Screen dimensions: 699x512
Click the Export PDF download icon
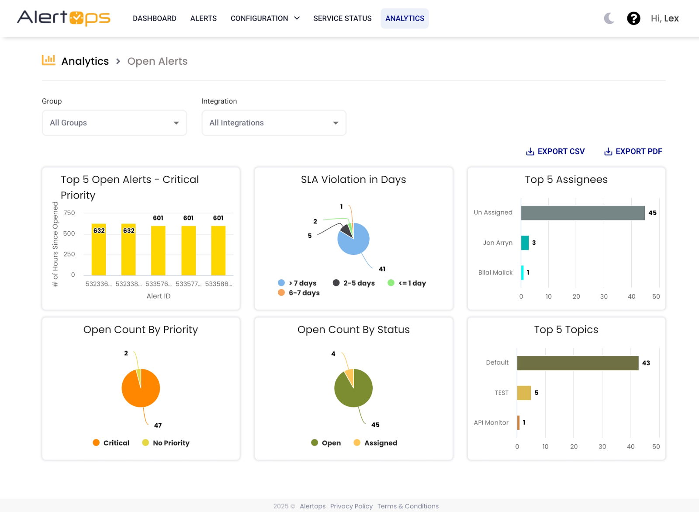(x=608, y=152)
